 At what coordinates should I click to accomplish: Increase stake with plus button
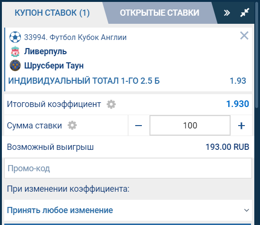(x=241, y=126)
